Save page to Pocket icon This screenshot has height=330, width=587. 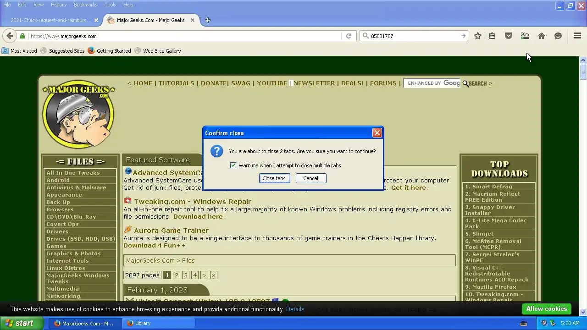tap(509, 36)
